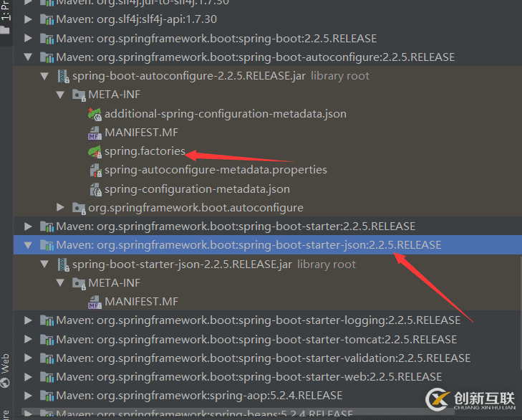Click the MANIFEST.MF icon under starter-json jar

tap(95, 302)
